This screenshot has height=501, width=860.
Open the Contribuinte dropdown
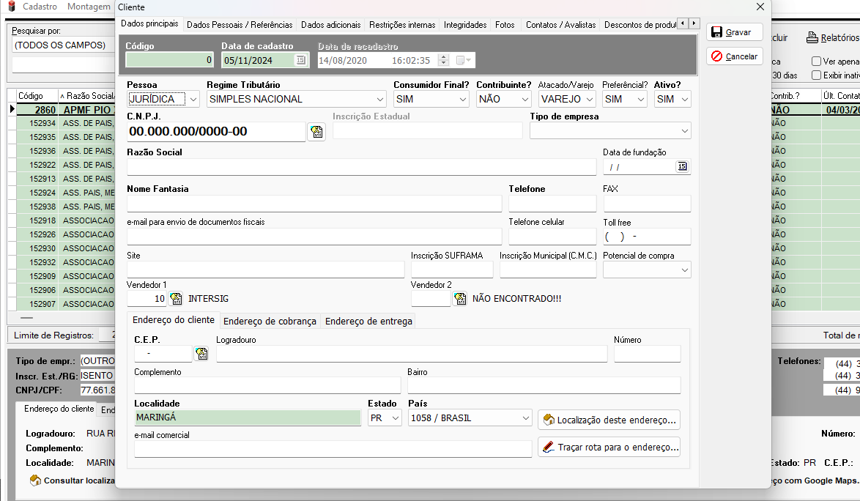(x=525, y=99)
